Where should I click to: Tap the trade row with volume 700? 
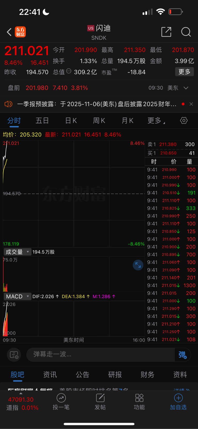(171, 255)
